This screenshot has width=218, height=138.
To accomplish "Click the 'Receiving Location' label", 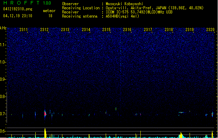I will 81,8.
